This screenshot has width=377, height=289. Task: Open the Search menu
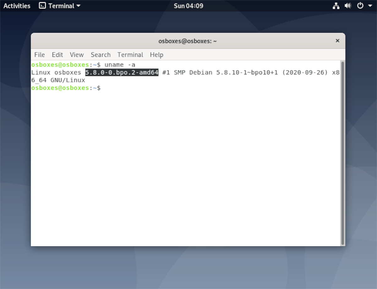(100, 55)
